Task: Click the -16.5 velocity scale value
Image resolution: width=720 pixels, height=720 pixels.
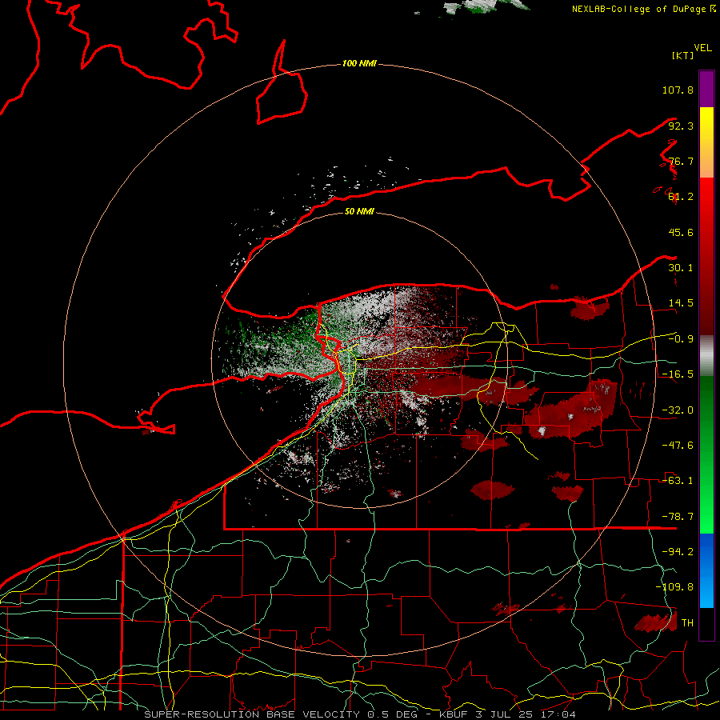Action: (678, 374)
